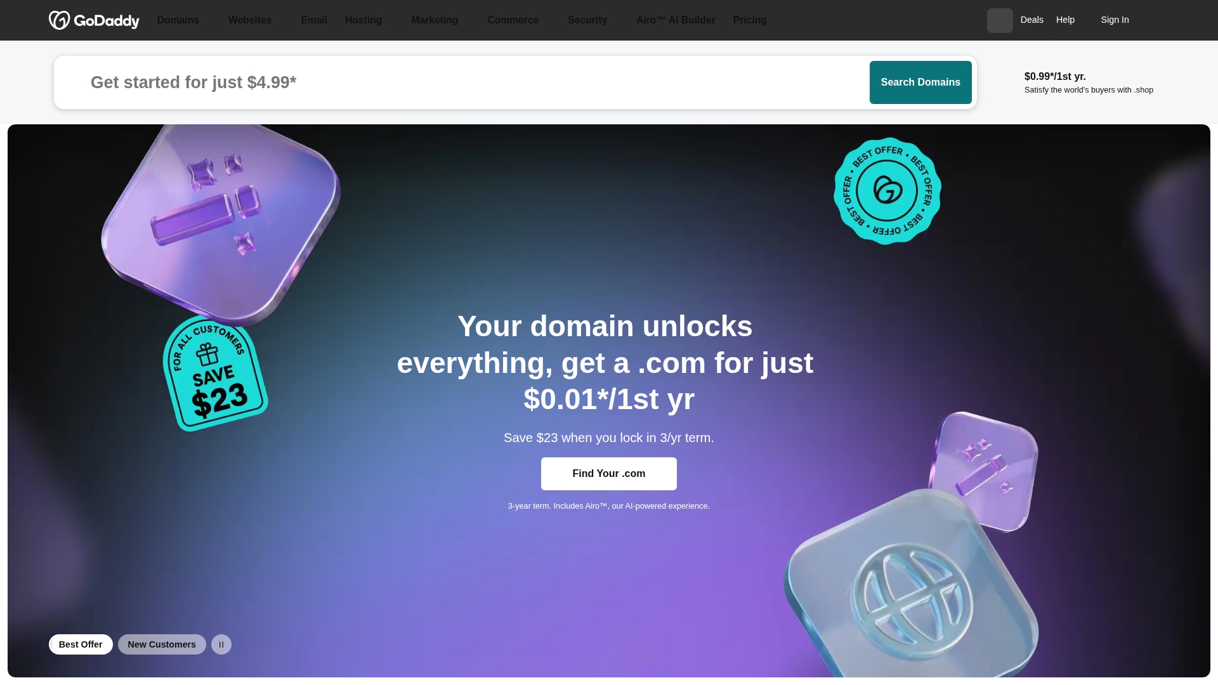1218x685 pixels.
Task: Click the Find Your .com button
Action: (x=609, y=474)
